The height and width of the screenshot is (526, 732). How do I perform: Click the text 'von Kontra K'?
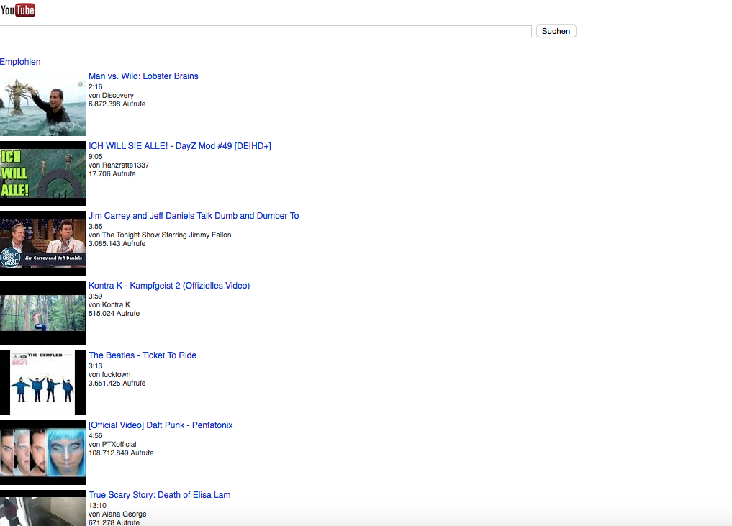(109, 305)
